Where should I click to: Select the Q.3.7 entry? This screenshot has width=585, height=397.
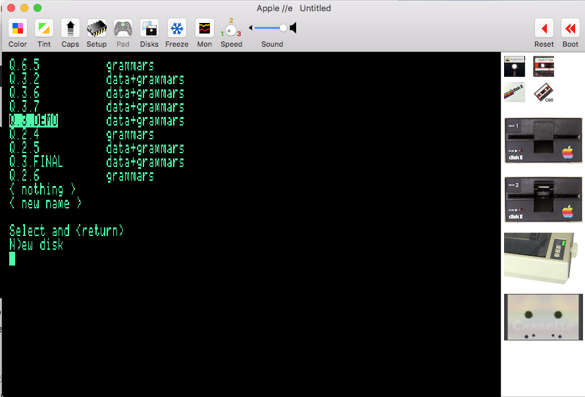pyautogui.click(x=24, y=106)
